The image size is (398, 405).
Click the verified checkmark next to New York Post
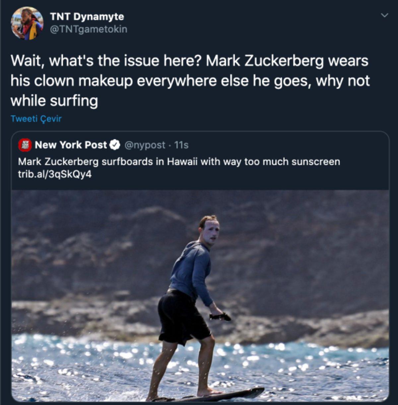coord(114,144)
